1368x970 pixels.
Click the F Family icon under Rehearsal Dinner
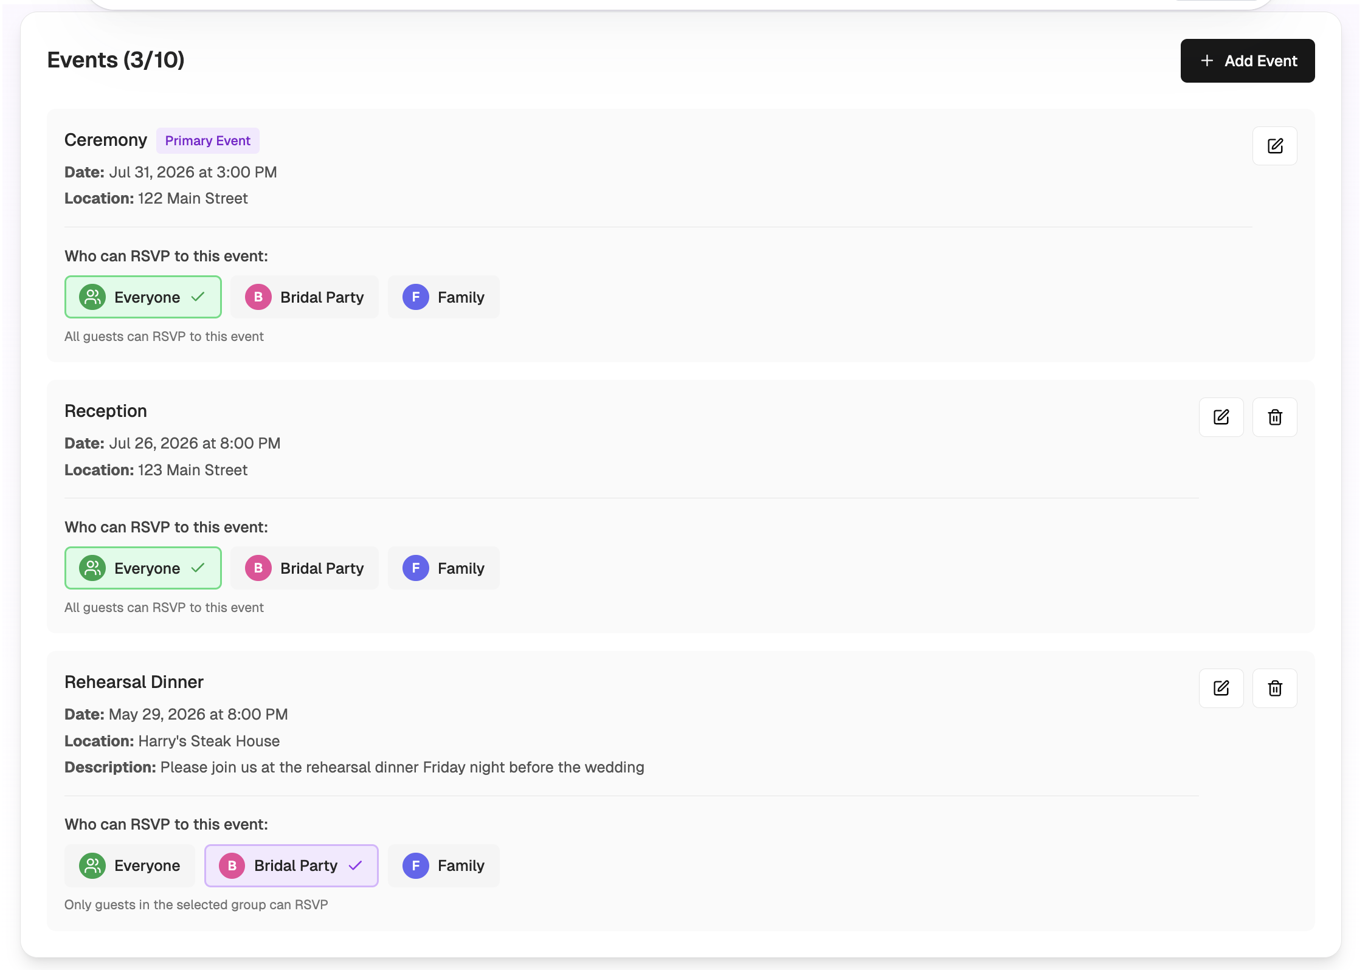pos(416,865)
